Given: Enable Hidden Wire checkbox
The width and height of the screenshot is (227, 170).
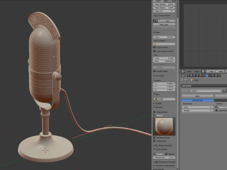Looking at the screenshot, I should (x=155, y=141).
